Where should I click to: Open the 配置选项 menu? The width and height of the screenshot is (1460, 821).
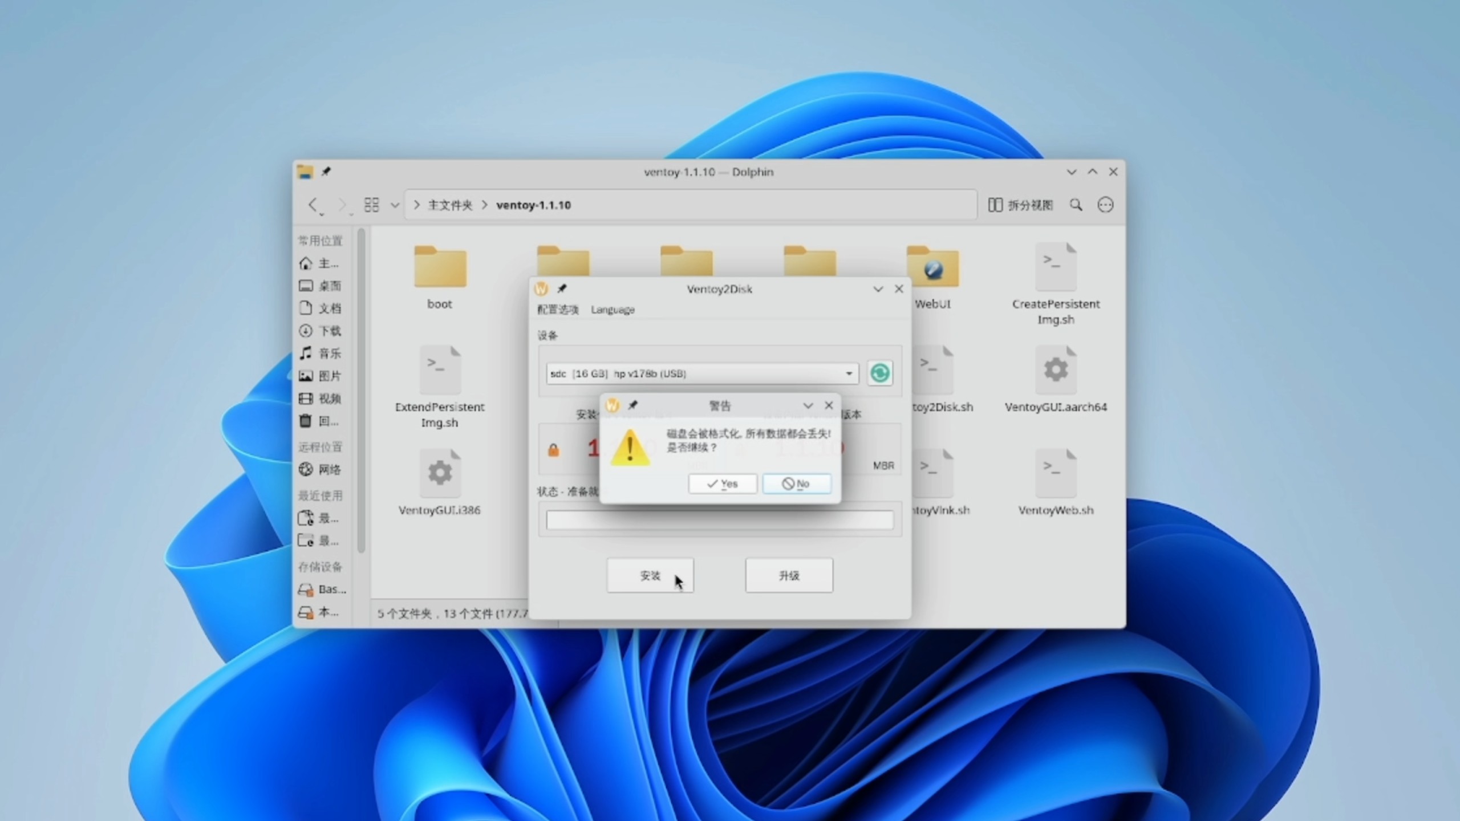[557, 310]
